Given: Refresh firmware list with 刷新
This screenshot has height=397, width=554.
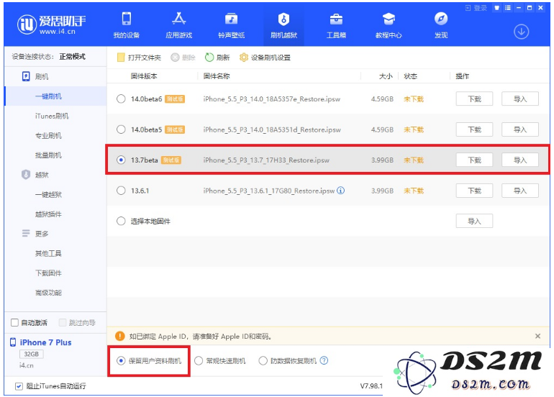Looking at the screenshot, I should pyautogui.click(x=217, y=58).
